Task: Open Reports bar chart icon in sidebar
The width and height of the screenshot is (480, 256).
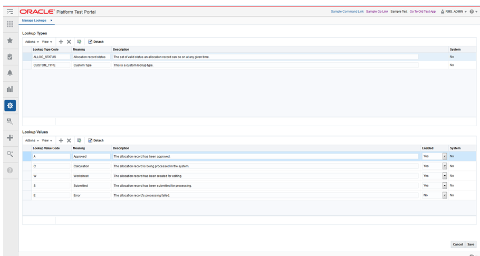Action: coord(10,89)
